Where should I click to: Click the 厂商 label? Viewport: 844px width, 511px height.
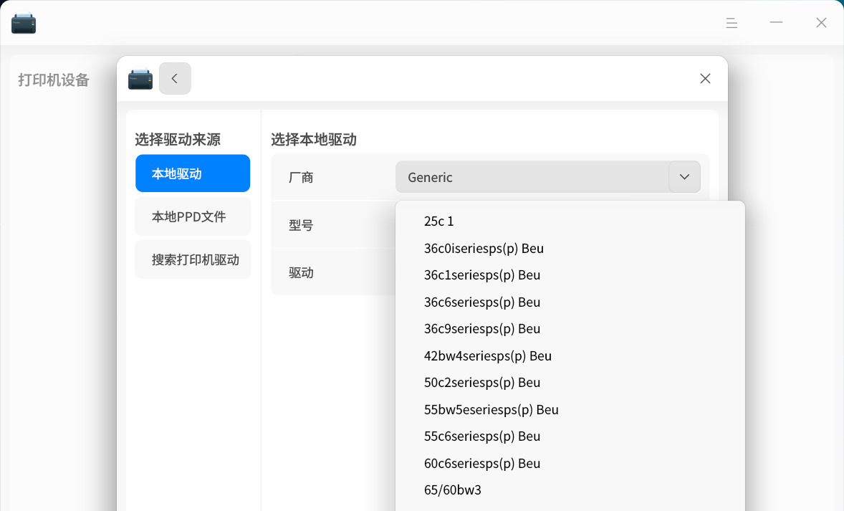coord(301,177)
